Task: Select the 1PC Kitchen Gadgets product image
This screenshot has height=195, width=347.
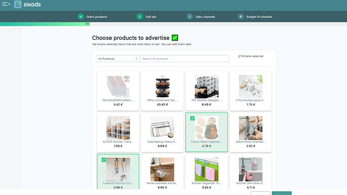Action: click(x=207, y=86)
